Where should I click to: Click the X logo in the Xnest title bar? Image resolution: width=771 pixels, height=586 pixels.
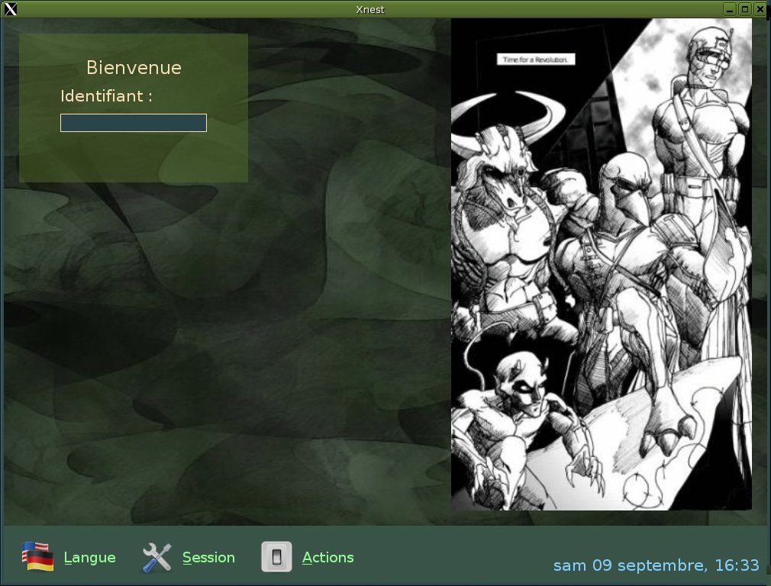[10, 9]
